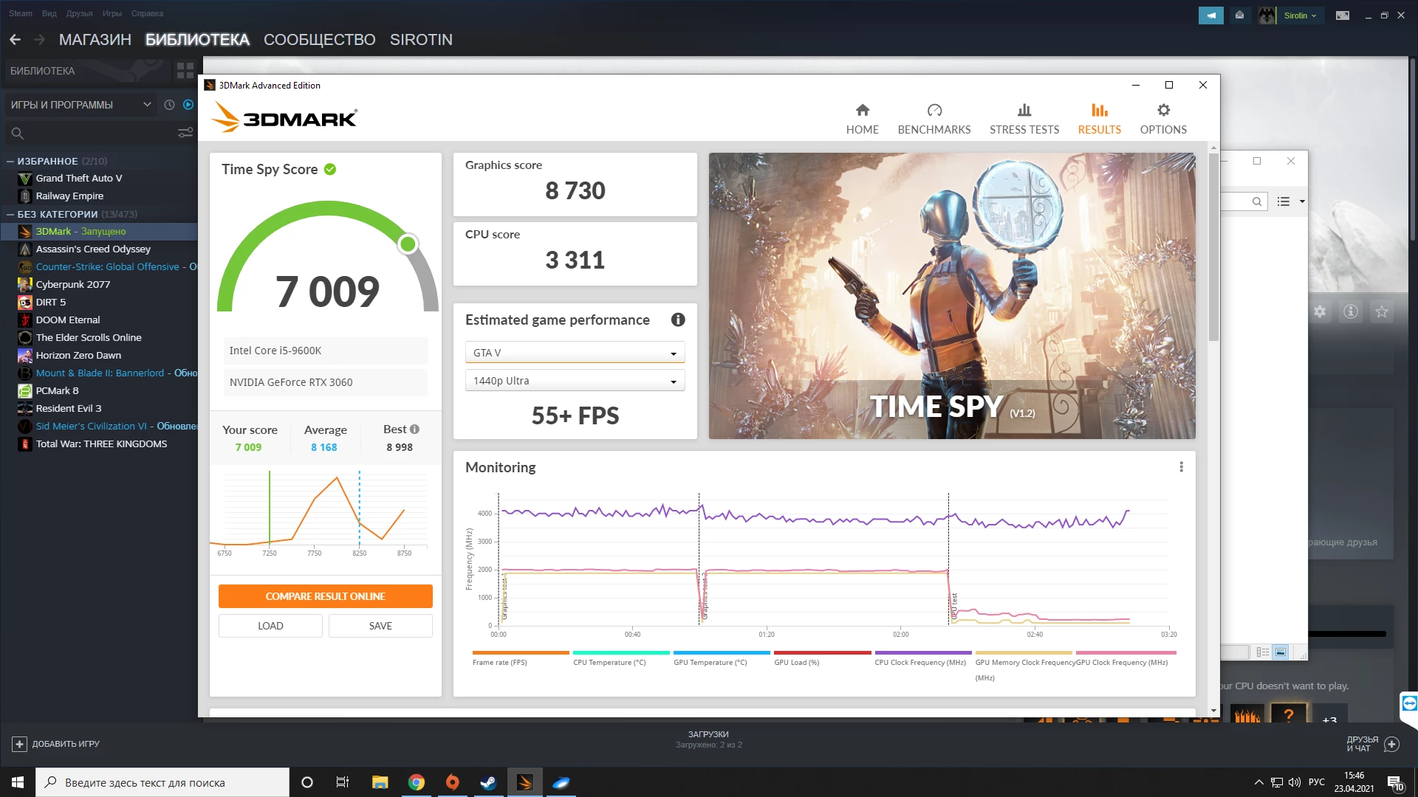Expand Игры и программы filter dropdown
Viewport: 1418px width, 797px height.
click(80, 105)
